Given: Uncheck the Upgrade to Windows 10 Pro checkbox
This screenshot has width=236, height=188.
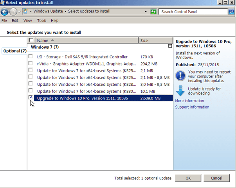Looking at the screenshot, I should (x=31, y=98).
